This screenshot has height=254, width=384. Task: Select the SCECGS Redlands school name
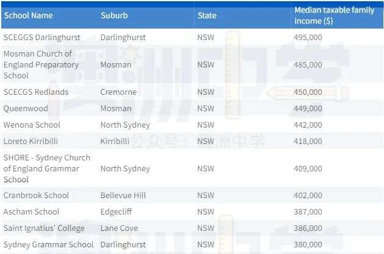[36, 92]
